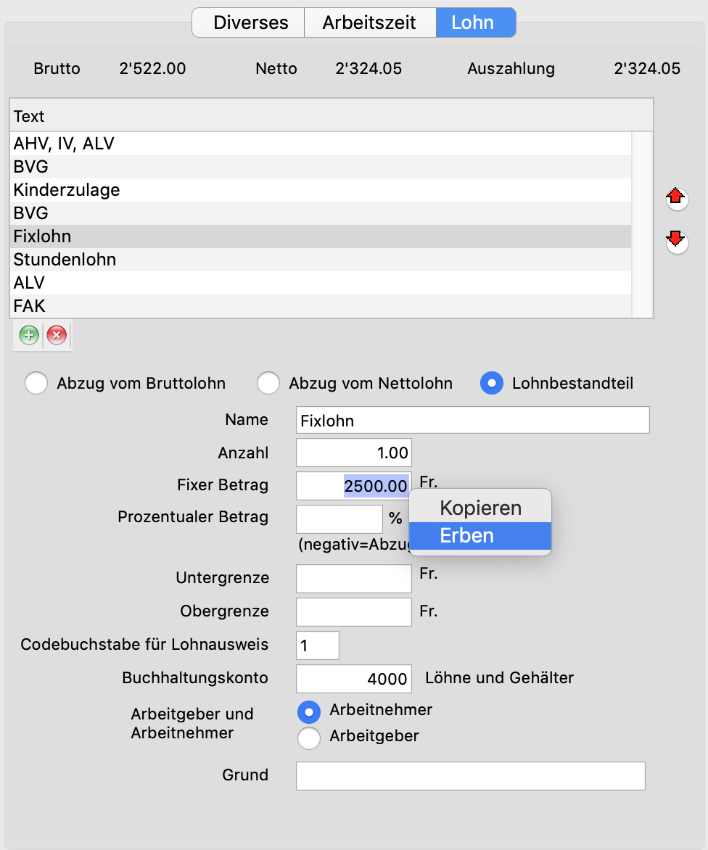This screenshot has width=708, height=850.
Task: Click the Grund text field
Action: (x=470, y=775)
